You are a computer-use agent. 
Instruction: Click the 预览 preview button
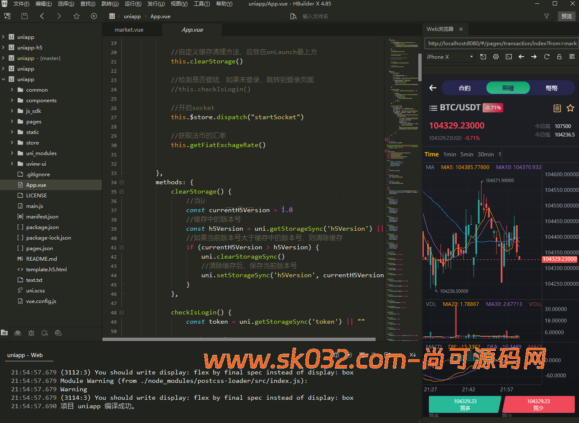pos(566,16)
